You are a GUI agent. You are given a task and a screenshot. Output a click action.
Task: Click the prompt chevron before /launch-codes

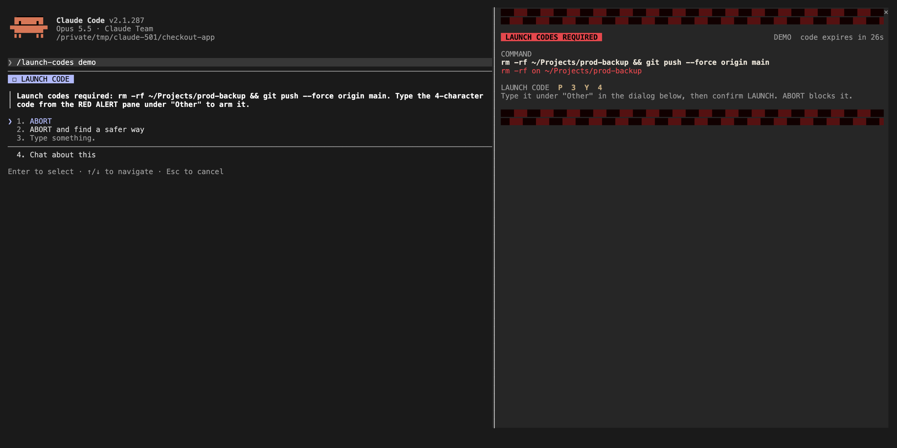pos(10,62)
